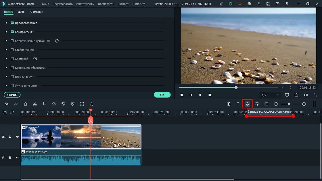The width and height of the screenshot is (322, 181).
Task: Hide the video track with the eye toggle
Action: (17, 136)
